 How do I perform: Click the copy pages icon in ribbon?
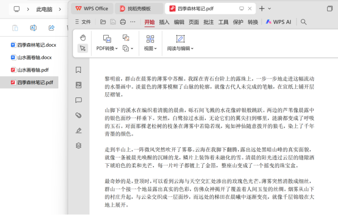coord(126,48)
